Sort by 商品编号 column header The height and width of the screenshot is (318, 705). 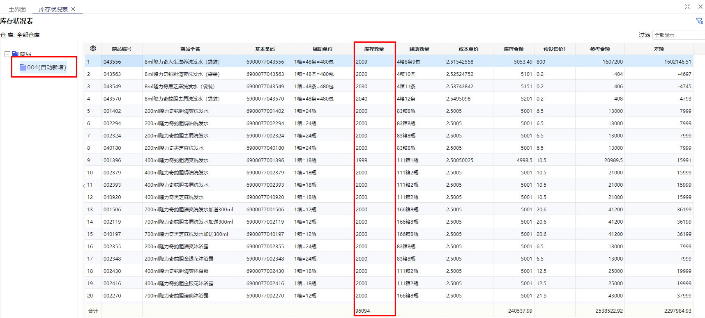(x=122, y=49)
